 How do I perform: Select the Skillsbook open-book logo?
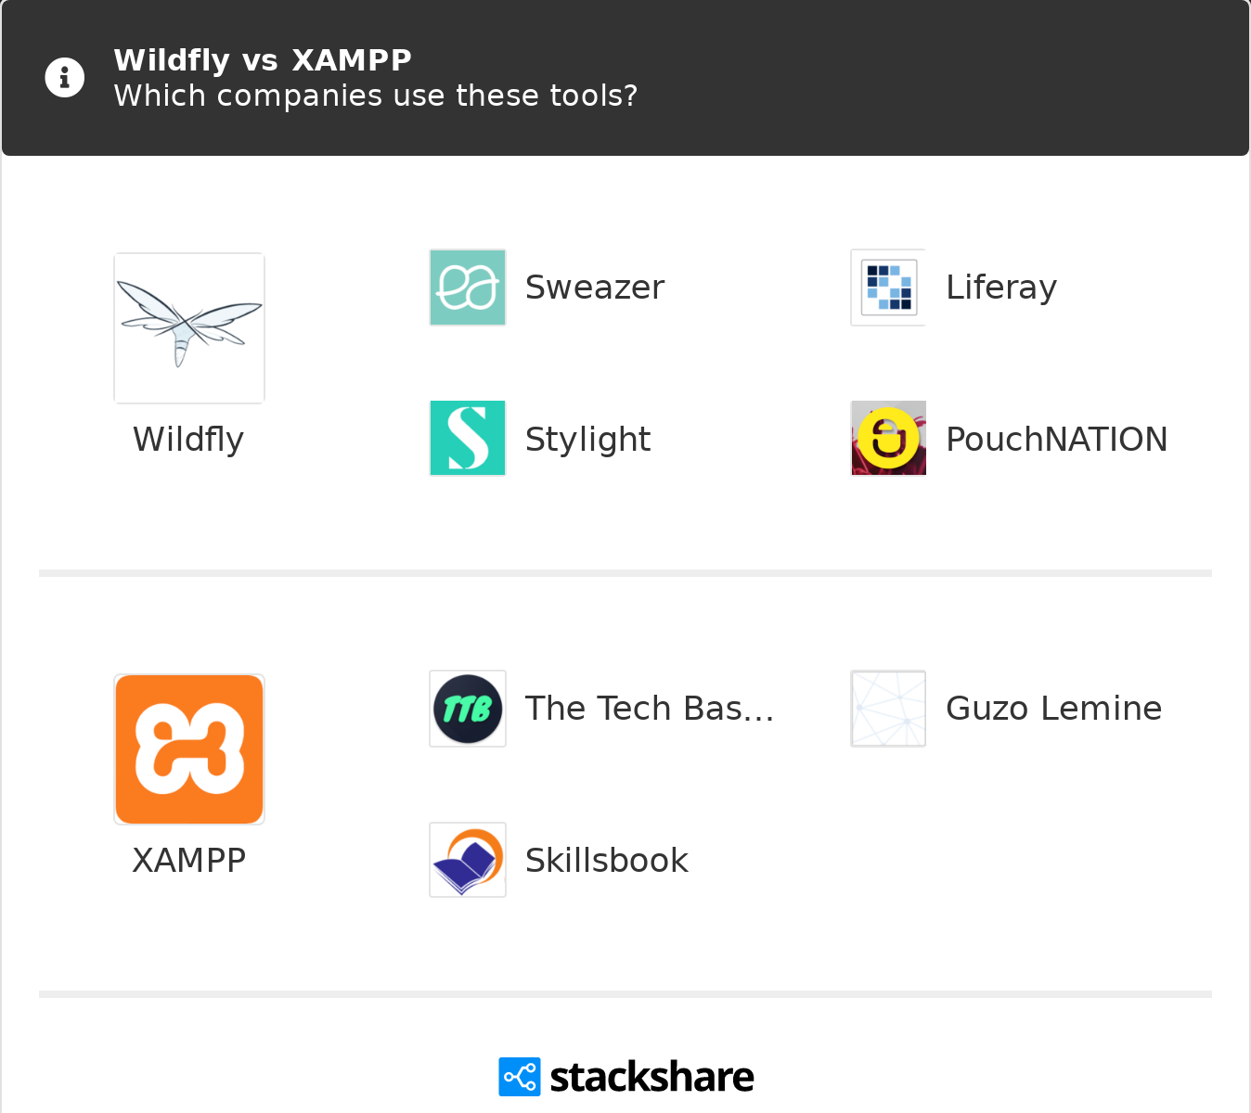pyautogui.click(x=468, y=860)
